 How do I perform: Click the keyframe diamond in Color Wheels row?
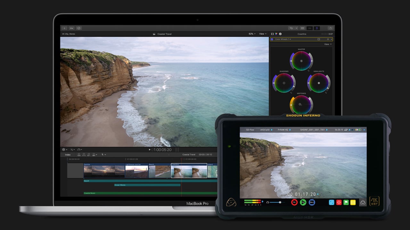[328, 39]
